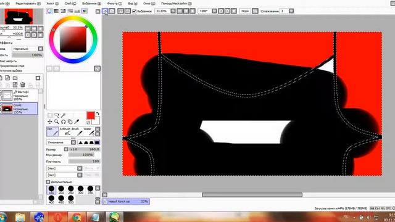Click the navigator canvas thumbnail

(x=19, y=17)
